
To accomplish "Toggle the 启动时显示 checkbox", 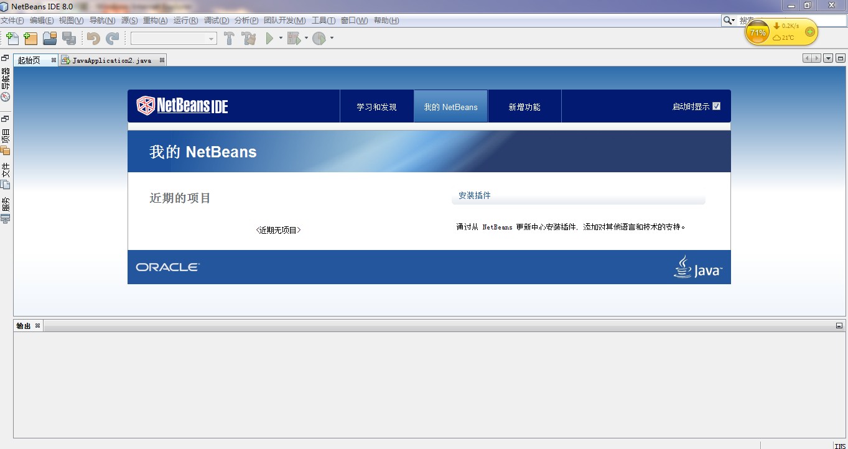I will [716, 106].
